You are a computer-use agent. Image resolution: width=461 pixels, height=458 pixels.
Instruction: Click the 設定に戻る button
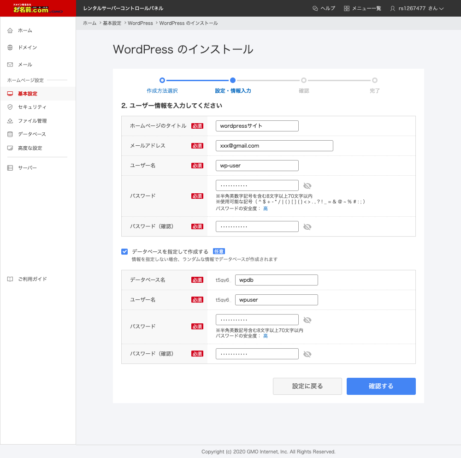(x=307, y=387)
